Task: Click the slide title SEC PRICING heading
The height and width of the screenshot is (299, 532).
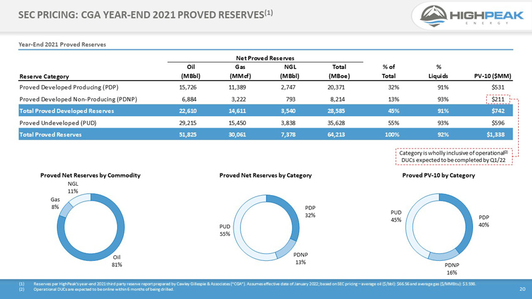Action: pyautogui.click(x=146, y=14)
